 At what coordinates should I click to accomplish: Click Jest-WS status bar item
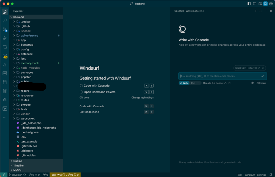tap(65, 175)
